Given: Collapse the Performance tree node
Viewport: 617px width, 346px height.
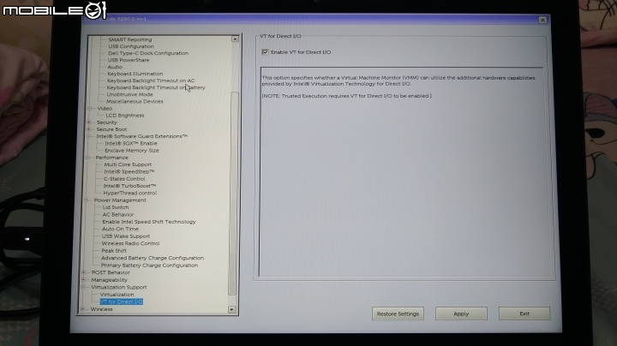Looking at the screenshot, I should tap(87, 158).
